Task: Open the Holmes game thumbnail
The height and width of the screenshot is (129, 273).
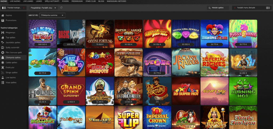Action: pos(42,91)
